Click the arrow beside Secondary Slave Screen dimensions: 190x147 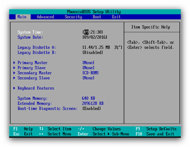tap(14, 78)
